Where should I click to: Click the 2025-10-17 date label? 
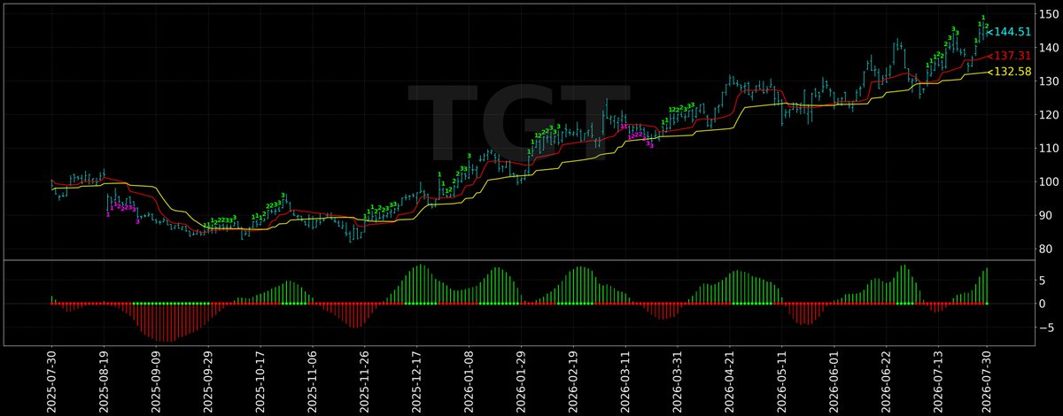coord(260,380)
